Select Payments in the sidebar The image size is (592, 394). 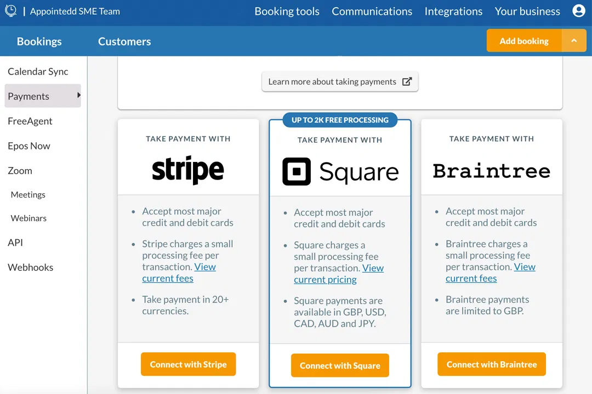(43, 96)
